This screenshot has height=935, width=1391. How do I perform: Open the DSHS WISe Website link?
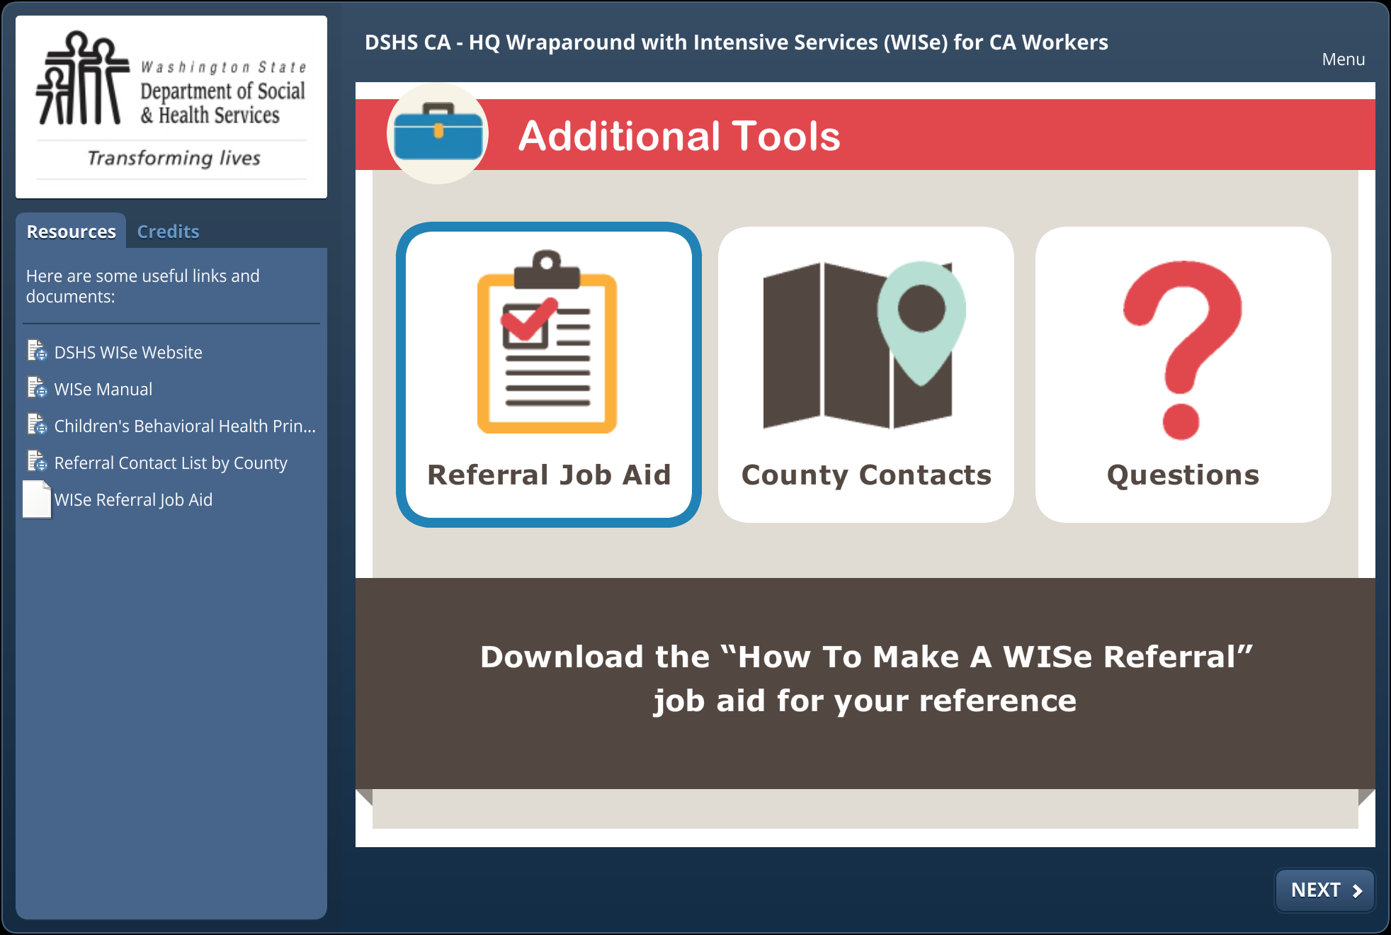point(128,352)
